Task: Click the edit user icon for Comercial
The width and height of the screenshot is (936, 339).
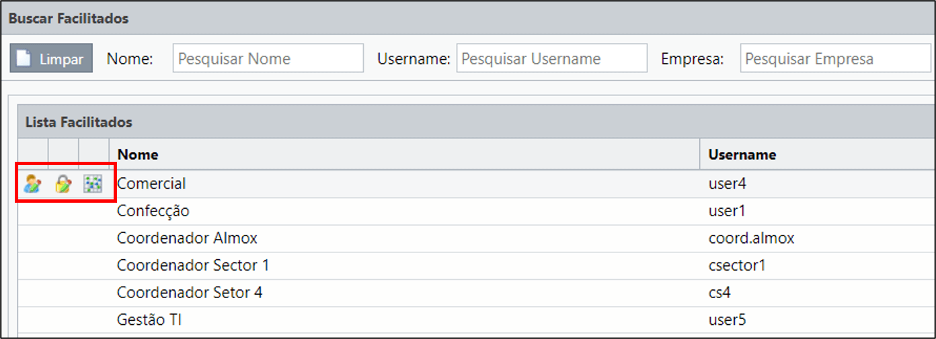Action: pos(32,183)
